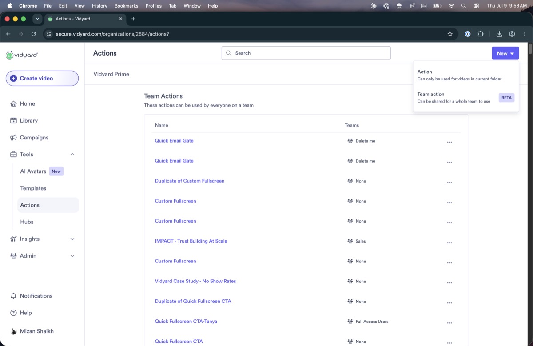Open options for IMPACT - Trust Building row
The image size is (533, 346).
click(449, 243)
